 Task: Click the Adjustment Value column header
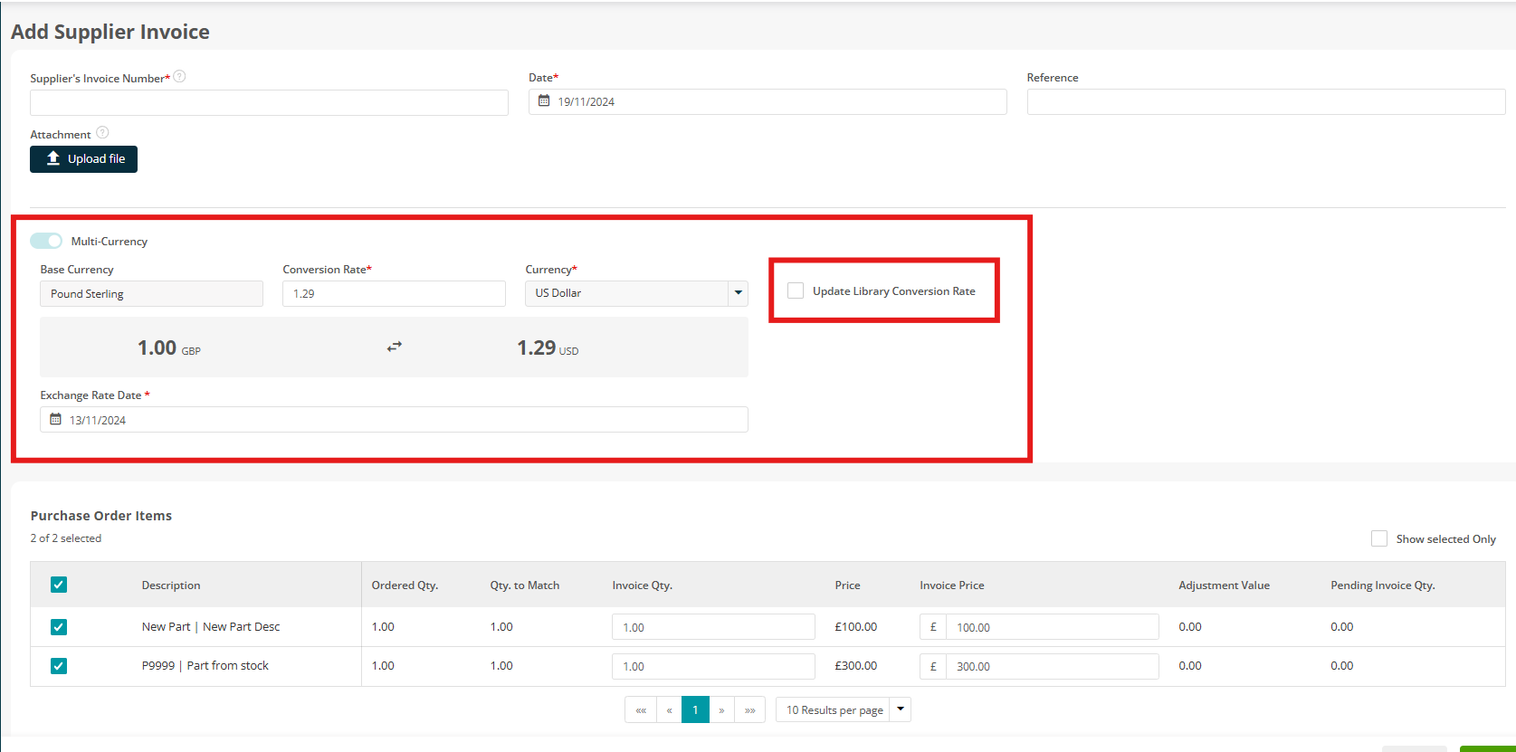pyautogui.click(x=1224, y=585)
